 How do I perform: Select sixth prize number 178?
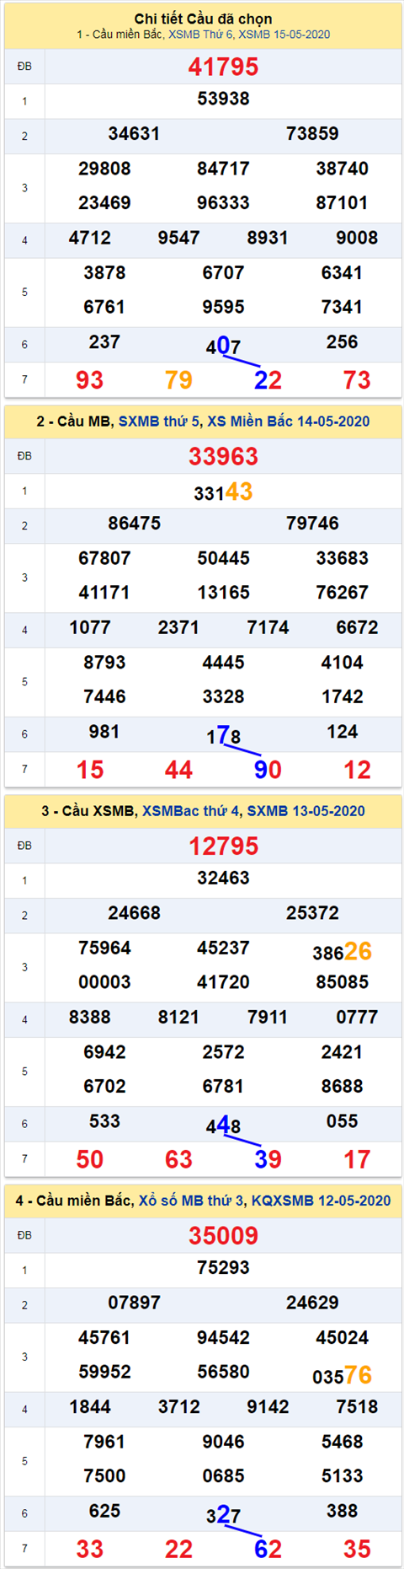[x=223, y=735]
